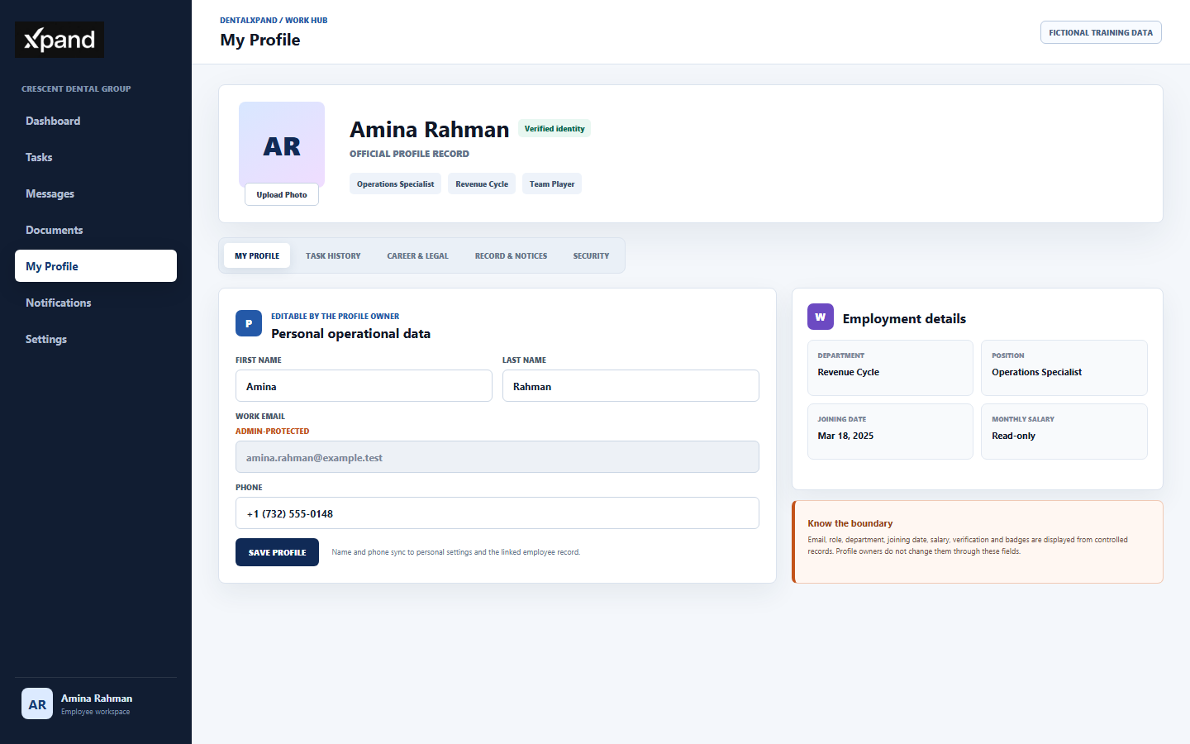1190x744 pixels.
Task: Click the Position Operations Specialist card
Action: pos(1064,368)
